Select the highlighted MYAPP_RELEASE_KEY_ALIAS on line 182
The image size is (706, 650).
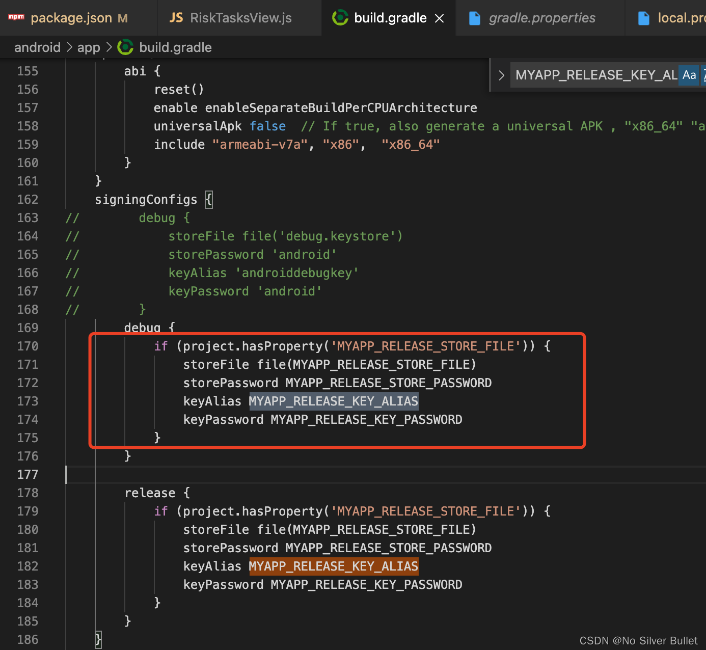click(333, 566)
